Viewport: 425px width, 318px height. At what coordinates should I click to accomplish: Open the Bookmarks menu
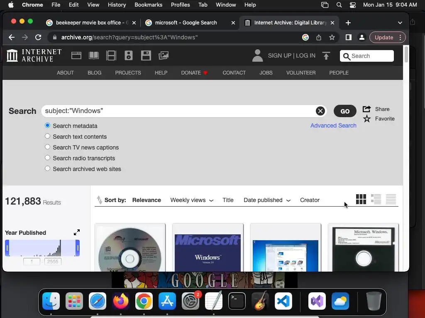point(149,5)
